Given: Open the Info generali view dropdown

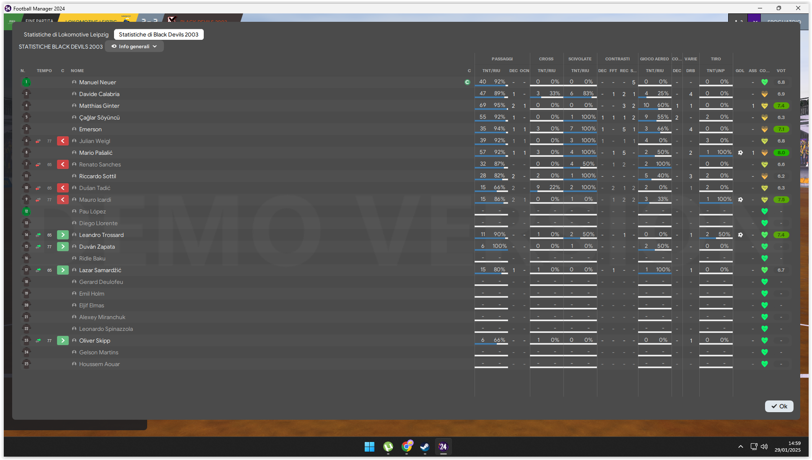Looking at the screenshot, I should 134,47.
